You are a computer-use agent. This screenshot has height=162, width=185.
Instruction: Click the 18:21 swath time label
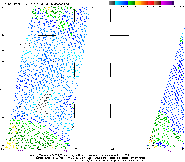coord(65,151)
